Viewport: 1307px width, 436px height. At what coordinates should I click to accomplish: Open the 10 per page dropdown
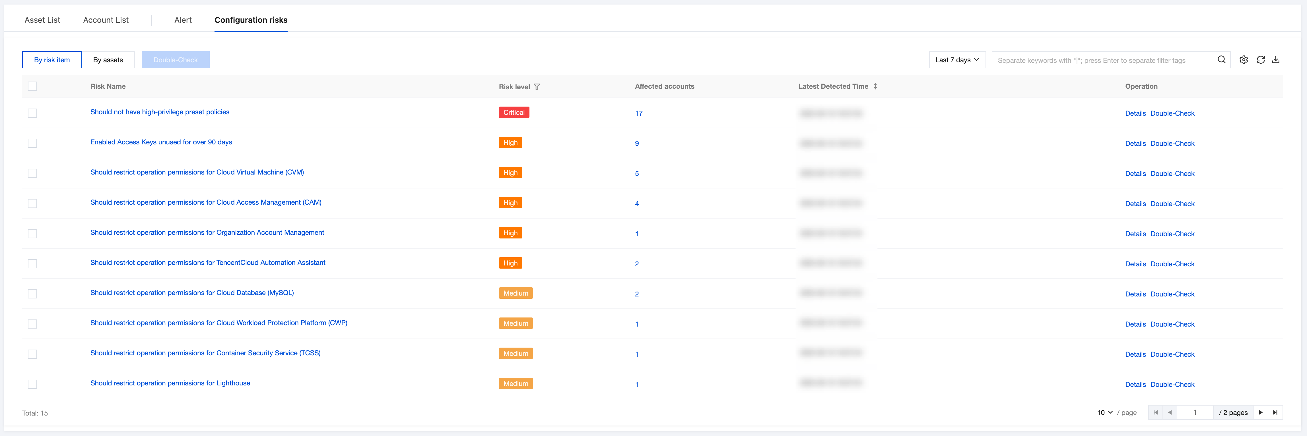click(x=1104, y=412)
